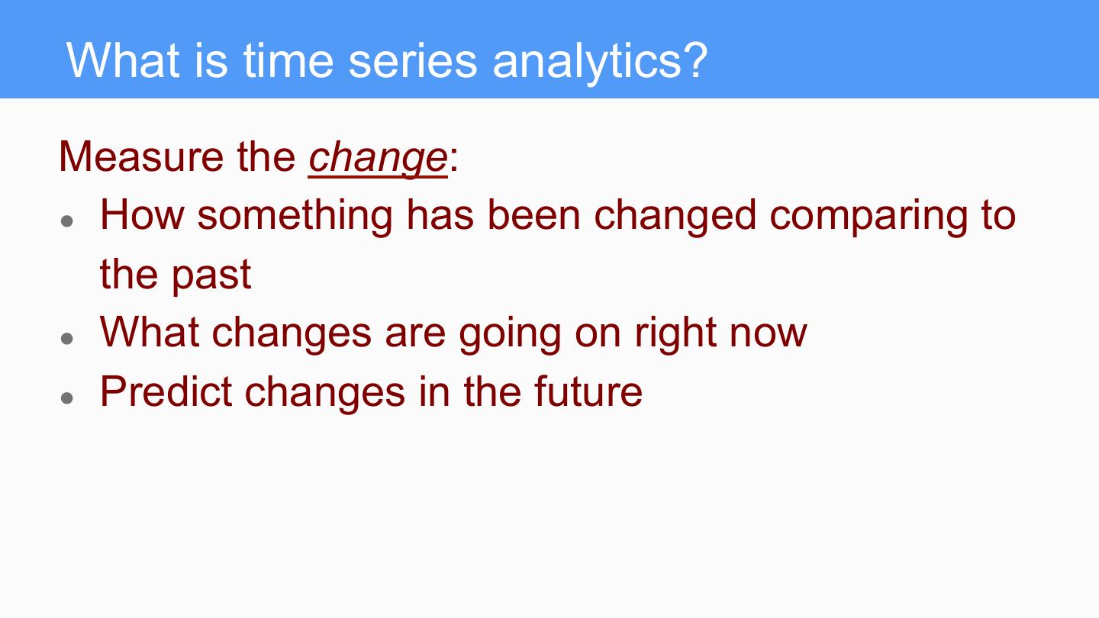Click the word "something" in first bullet
This screenshot has width=1099, height=618.
295,215
